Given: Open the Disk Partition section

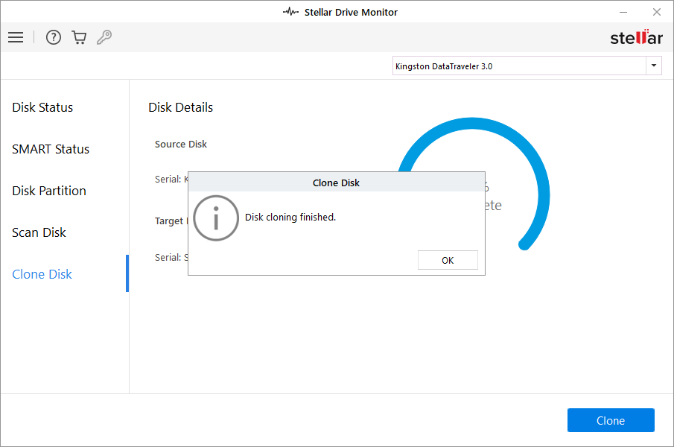Looking at the screenshot, I should [x=49, y=191].
